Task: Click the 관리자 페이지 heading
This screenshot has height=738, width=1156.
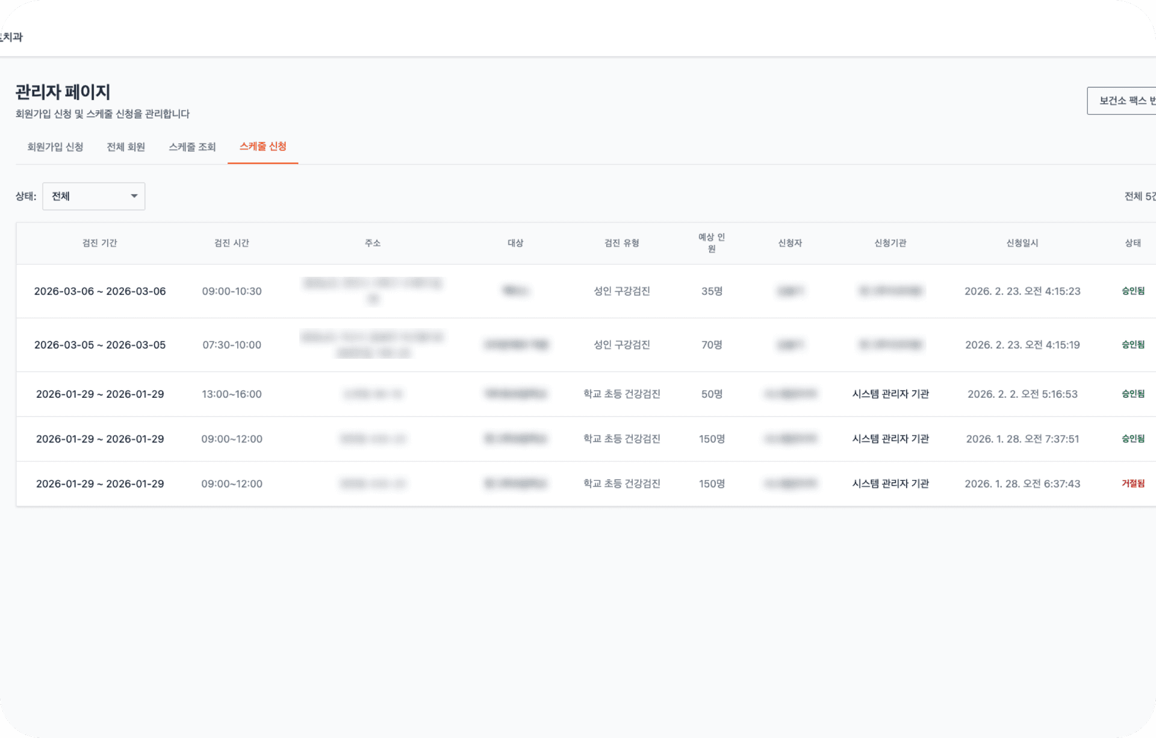Action: [x=63, y=92]
